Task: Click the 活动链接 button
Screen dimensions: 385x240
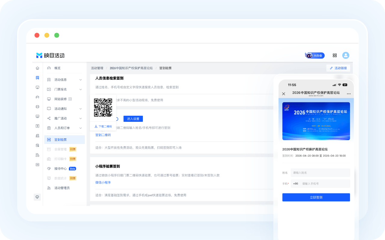Action: pos(338,68)
